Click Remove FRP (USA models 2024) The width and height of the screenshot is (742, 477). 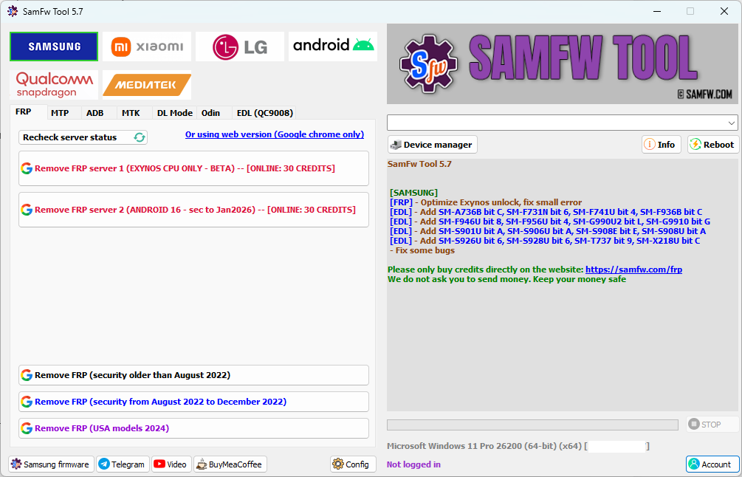193,428
